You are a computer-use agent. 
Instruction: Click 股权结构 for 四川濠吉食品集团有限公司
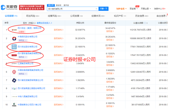click(x=58, y=55)
